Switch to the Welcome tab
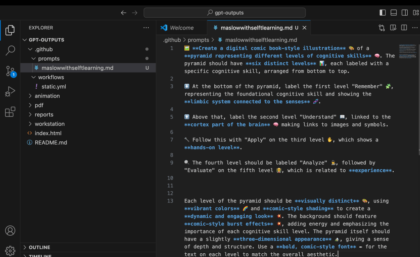420x257 pixels. click(181, 27)
